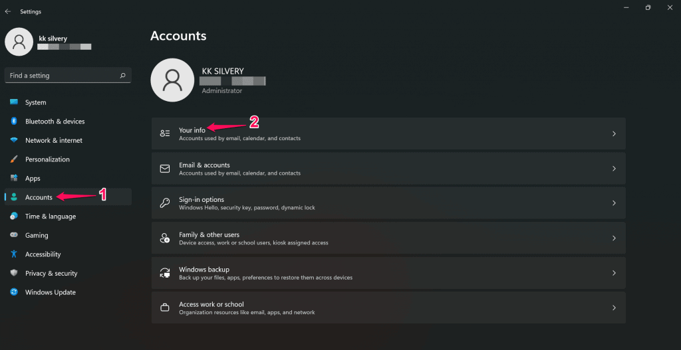Click the Accounts person icon in sidebar
Image resolution: width=681 pixels, height=350 pixels.
coord(14,197)
